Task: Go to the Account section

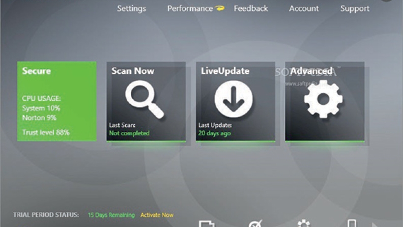Action: coord(304,9)
